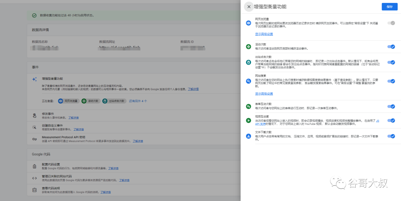The image size is (401, 201).
Task: Click the sparkle icon beside 增强型衡量功能
Action: click(x=35, y=80)
